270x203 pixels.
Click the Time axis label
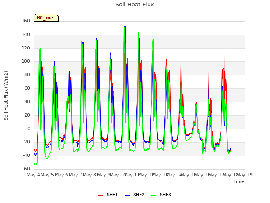(239, 181)
